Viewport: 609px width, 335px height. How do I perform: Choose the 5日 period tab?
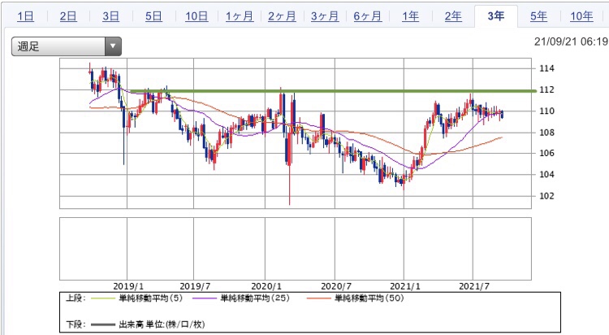153,16
